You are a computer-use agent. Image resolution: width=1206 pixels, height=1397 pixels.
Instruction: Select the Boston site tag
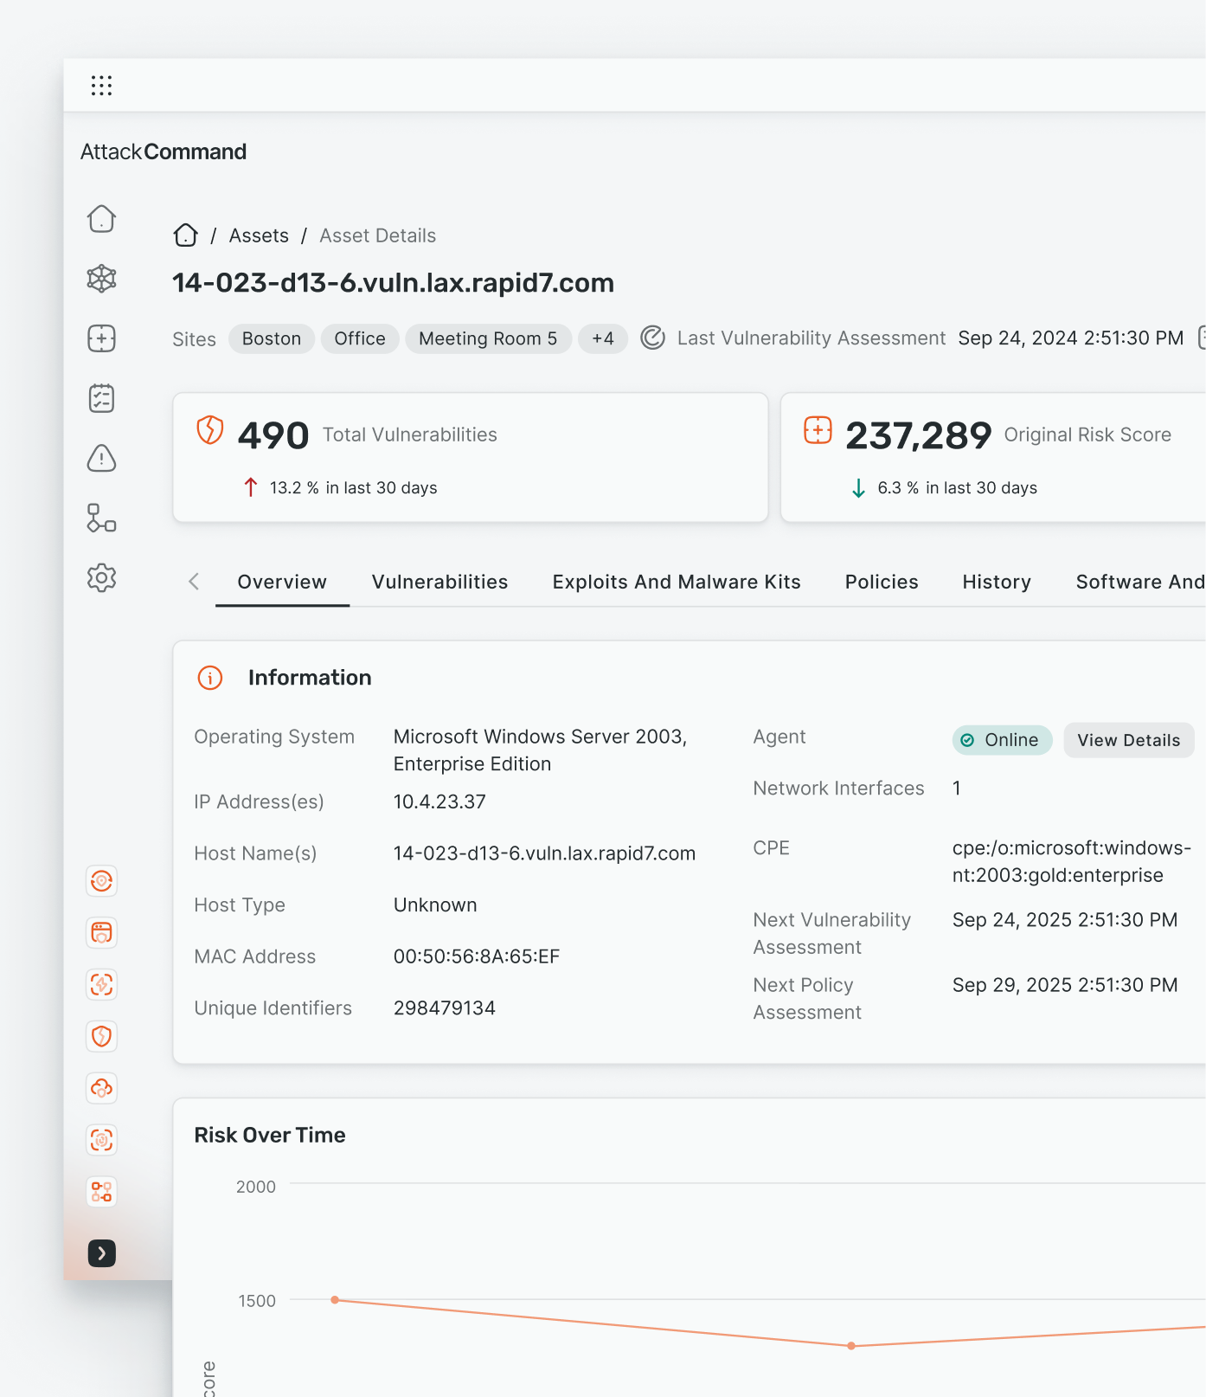point(272,338)
